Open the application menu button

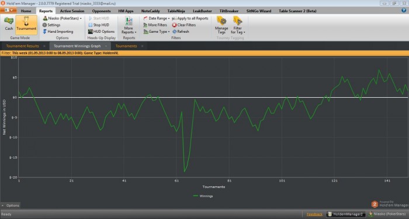(x=8, y=11)
